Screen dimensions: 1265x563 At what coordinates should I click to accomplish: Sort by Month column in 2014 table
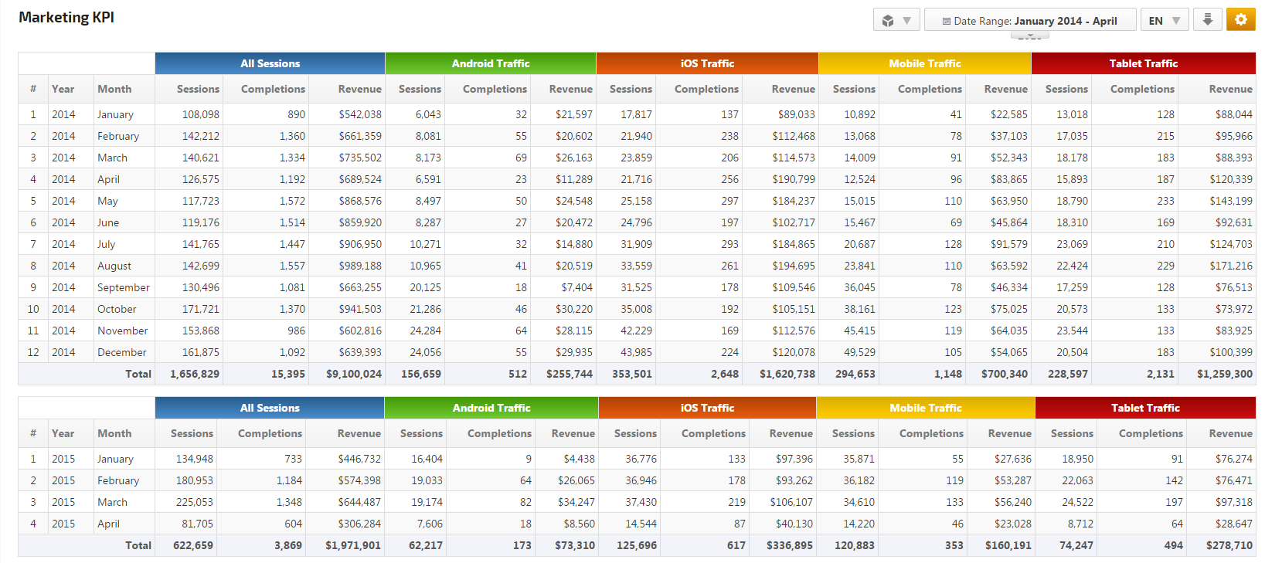click(114, 89)
